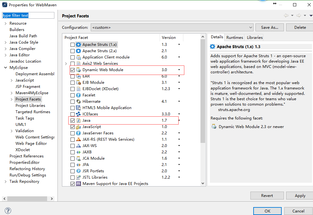This screenshot has width=313, height=215.
Task: Uncheck the Dynamic Web Module facet
Action: (72, 70)
